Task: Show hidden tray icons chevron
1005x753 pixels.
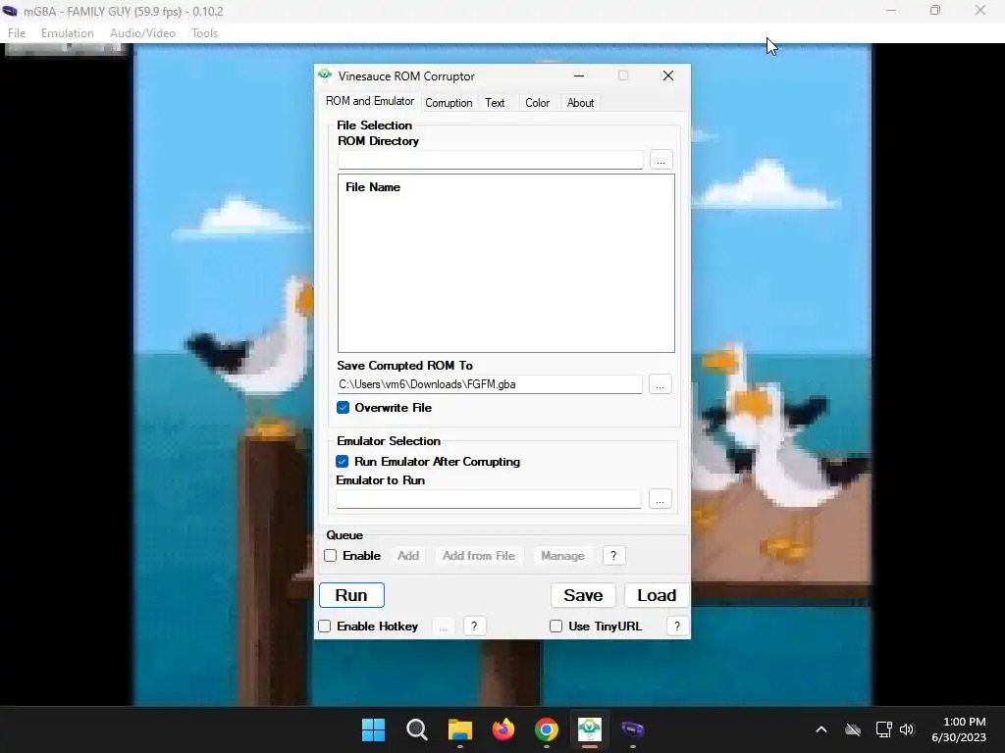Action: [x=821, y=729]
